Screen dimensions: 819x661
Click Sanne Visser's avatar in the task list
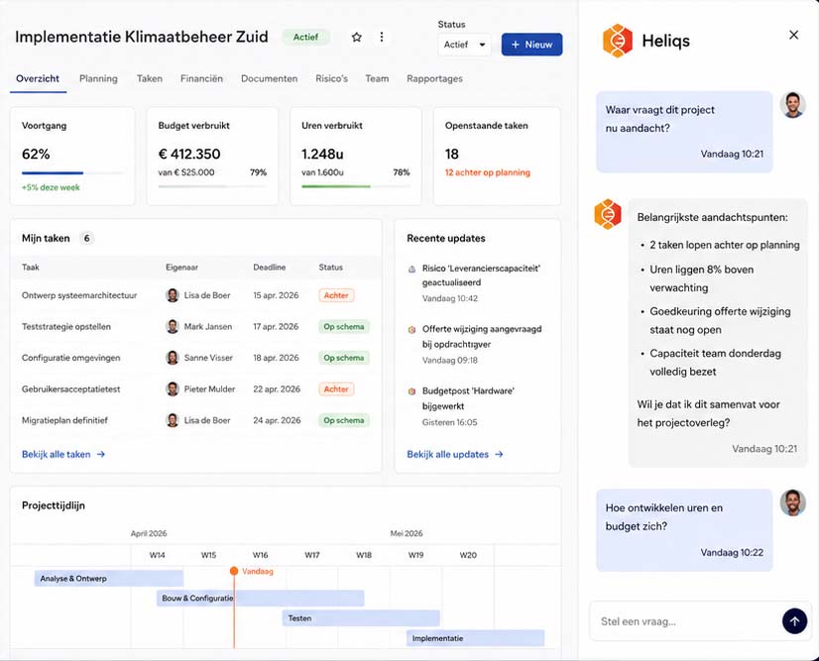point(173,358)
